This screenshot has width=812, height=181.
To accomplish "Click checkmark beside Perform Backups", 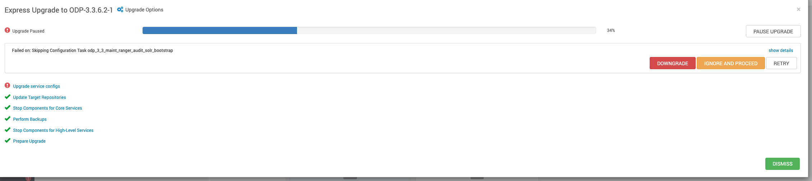I will tap(7, 119).
